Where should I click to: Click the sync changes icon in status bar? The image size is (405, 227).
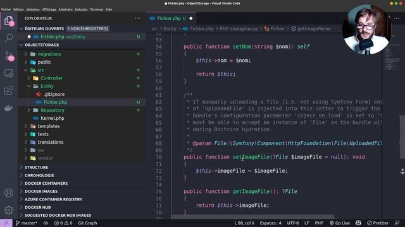(46, 223)
